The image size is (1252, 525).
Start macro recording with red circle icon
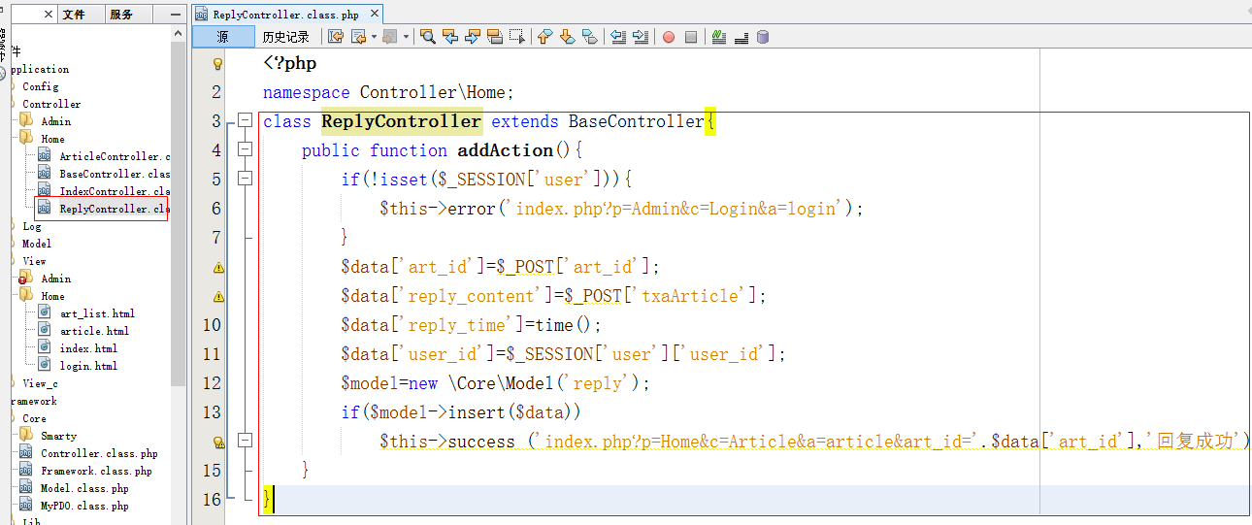point(669,37)
